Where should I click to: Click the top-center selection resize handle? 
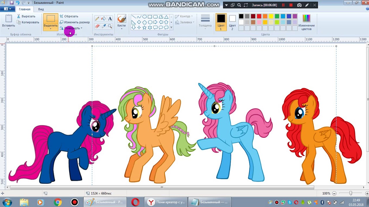tap(214, 46)
